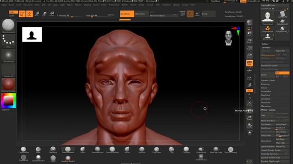Viewport: 293px width, 164px height.
Task: Select the DamStandard brush
Action: pyautogui.click(x=68, y=150)
